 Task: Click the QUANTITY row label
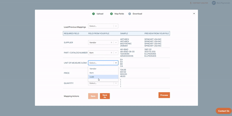tap(69, 83)
